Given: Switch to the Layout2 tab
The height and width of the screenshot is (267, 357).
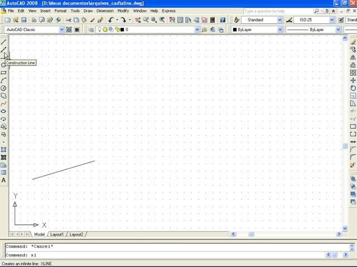Looking at the screenshot, I should point(76,234).
